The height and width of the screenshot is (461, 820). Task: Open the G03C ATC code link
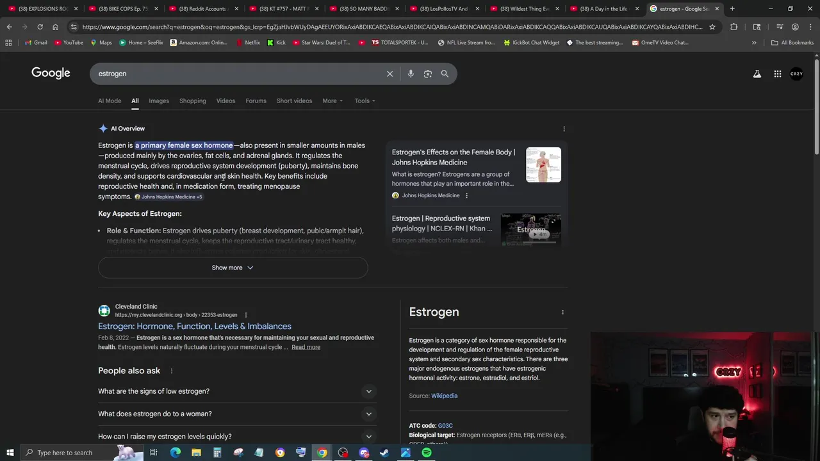click(445, 426)
